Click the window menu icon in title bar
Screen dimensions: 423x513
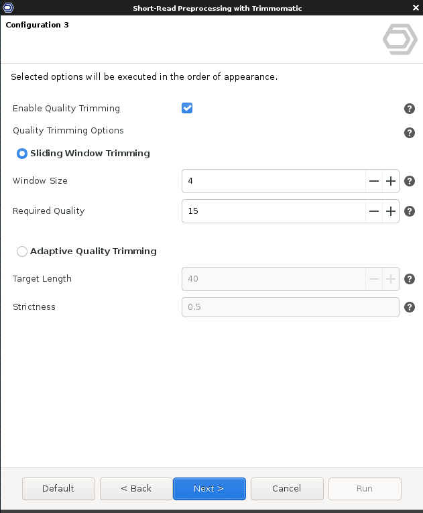(x=9, y=8)
